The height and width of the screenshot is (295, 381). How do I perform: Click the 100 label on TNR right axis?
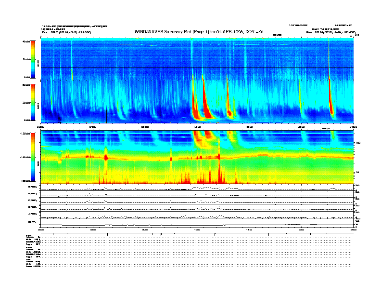[x=357, y=143]
